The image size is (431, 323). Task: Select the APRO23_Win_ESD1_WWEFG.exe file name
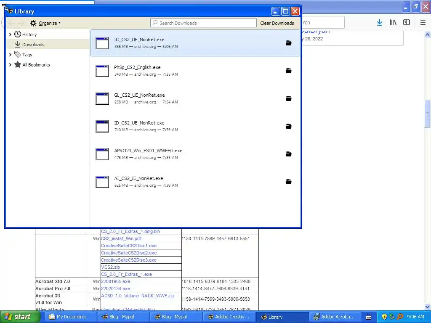coord(148,151)
